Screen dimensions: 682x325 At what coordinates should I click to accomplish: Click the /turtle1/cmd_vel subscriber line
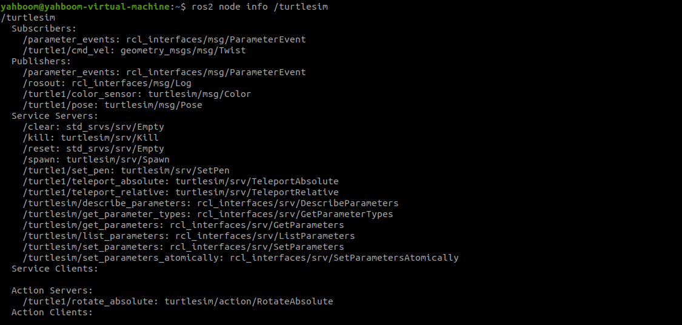tap(135, 50)
